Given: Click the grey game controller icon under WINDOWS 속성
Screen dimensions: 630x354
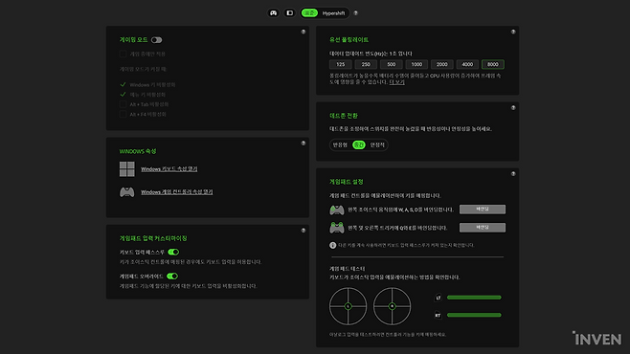Looking at the screenshot, I should (x=127, y=192).
